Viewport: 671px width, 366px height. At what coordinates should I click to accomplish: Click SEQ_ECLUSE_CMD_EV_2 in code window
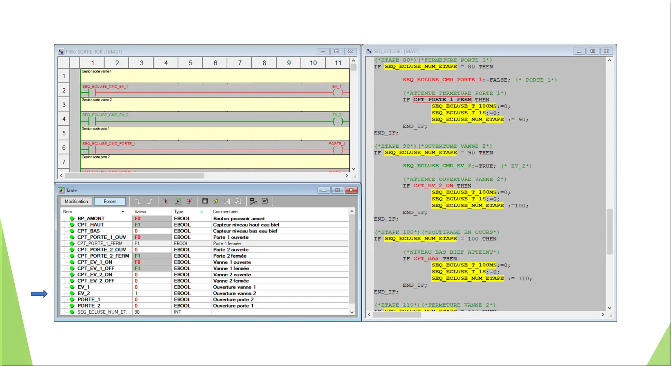click(437, 166)
